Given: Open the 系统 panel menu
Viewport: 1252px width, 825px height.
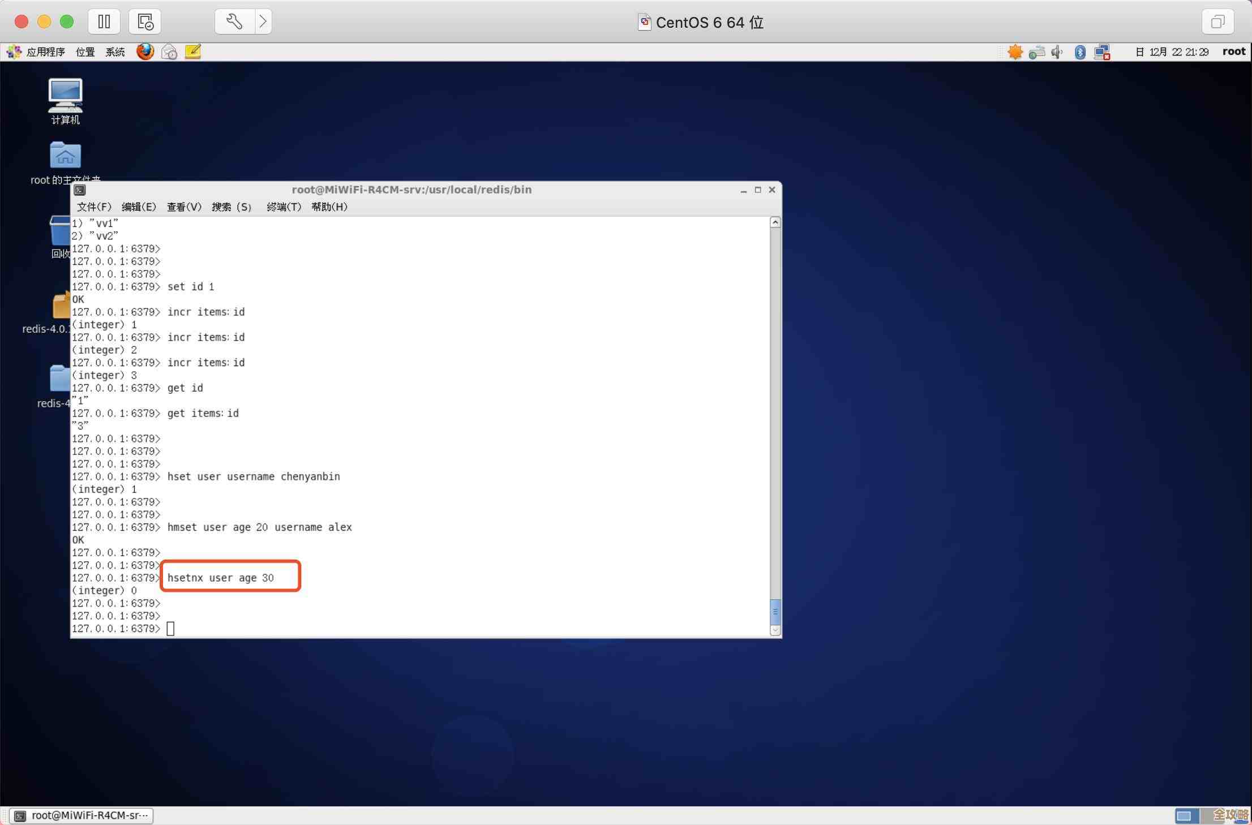Looking at the screenshot, I should (x=115, y=52).
